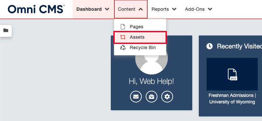Open the Add-Ons menu label
This screenshot has height=121, width=262.
click(195, 9)
